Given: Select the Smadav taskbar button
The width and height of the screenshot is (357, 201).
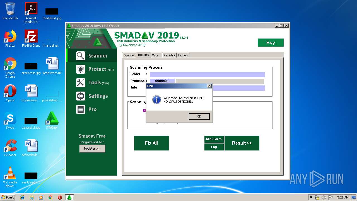Looking at the screenshot, I should [x=69, y=197].
